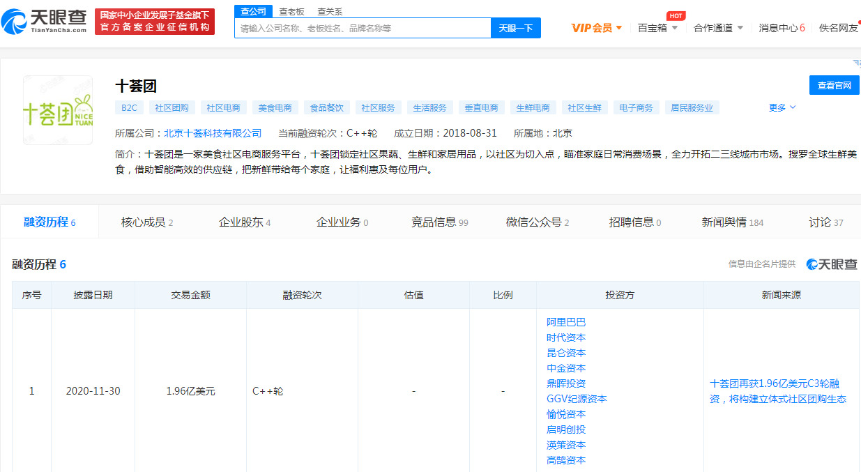This screenshot has width=861, height=472.
Task: Click the 社区生鲜 tag
Action: 584,107
